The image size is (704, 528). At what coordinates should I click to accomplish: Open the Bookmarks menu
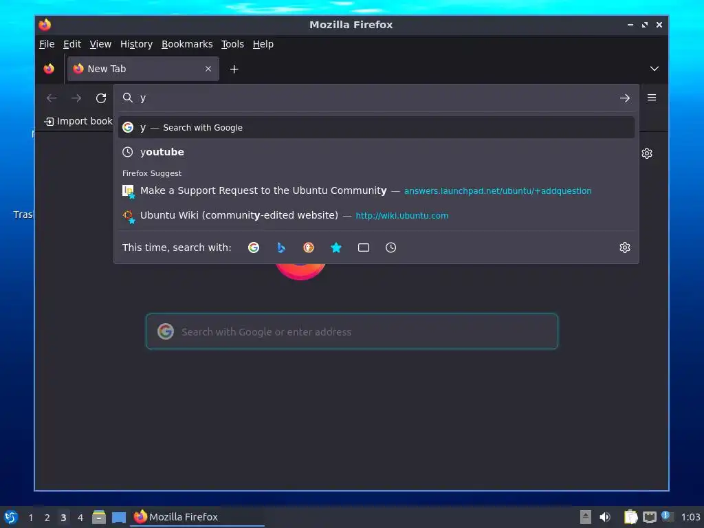pos(187,44)
